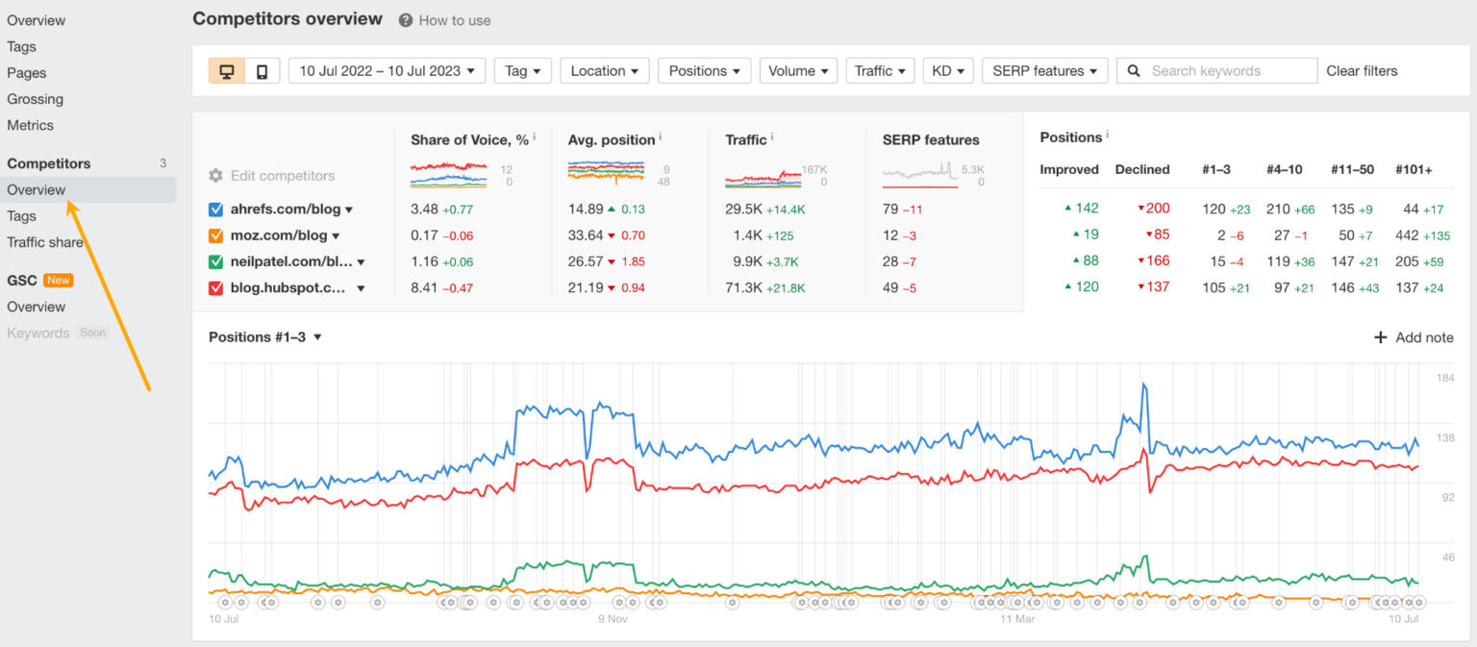Image resolution: width=1477 pixels, height=647 pixels.
Task: Select the desktop device icon
Action: tap(227, 70)
